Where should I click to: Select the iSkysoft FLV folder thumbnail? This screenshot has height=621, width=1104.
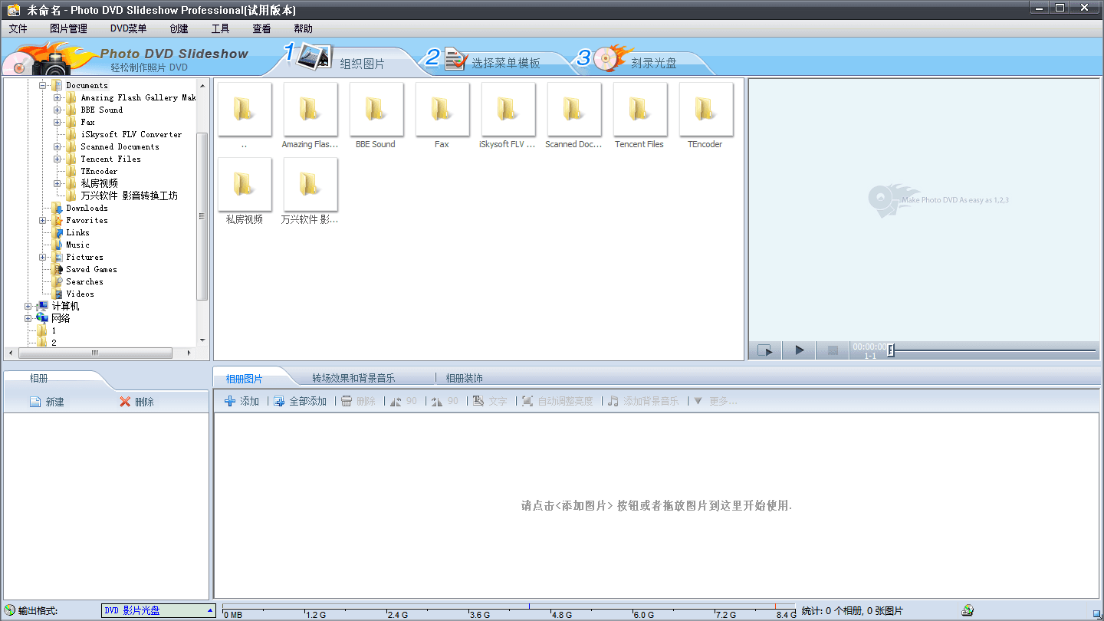tap(508, 109)
